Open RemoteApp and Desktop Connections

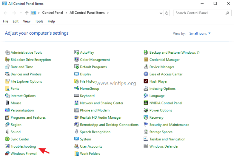(x=109, y=125)
